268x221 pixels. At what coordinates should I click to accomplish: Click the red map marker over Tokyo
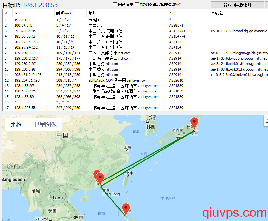(194, 124)
